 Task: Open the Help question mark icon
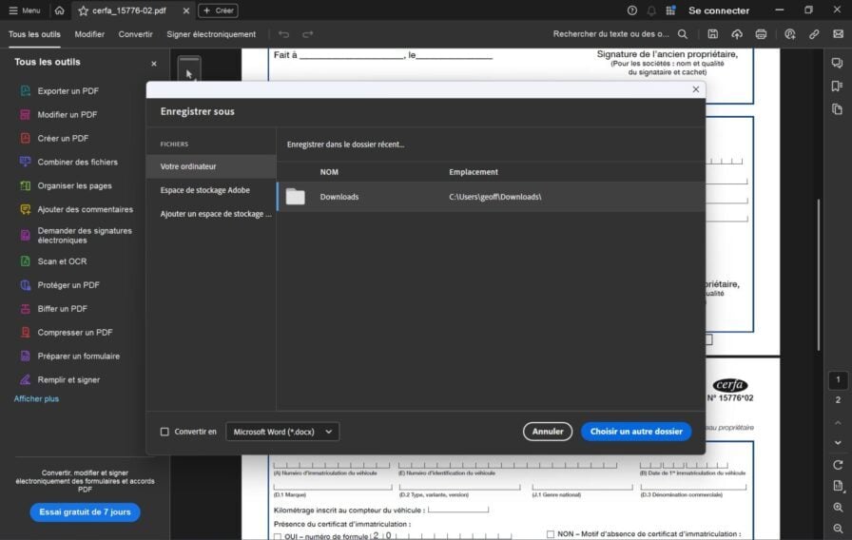click(x=632, y=10)
